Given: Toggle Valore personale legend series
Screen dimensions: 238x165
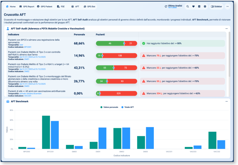Looking at the screenshot, I should click(109, 107).
